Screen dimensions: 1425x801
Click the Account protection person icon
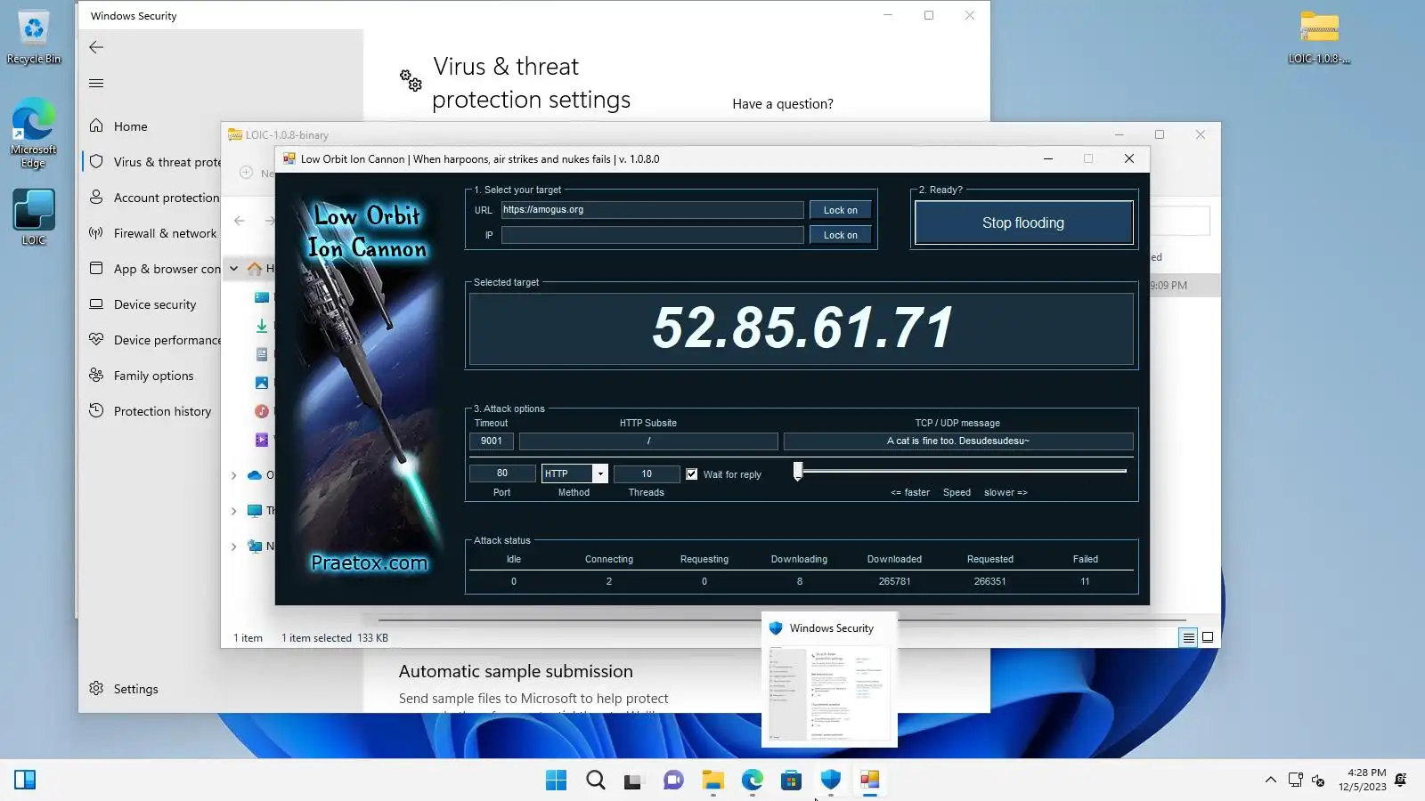[96, 198]
